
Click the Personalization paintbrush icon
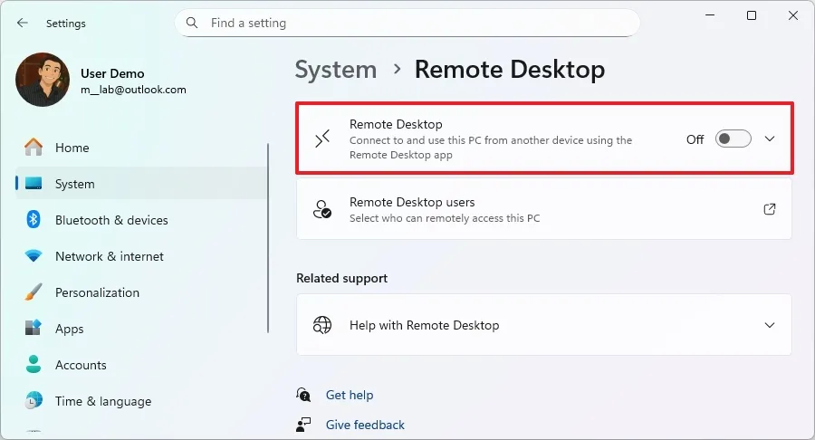point(34,292)
